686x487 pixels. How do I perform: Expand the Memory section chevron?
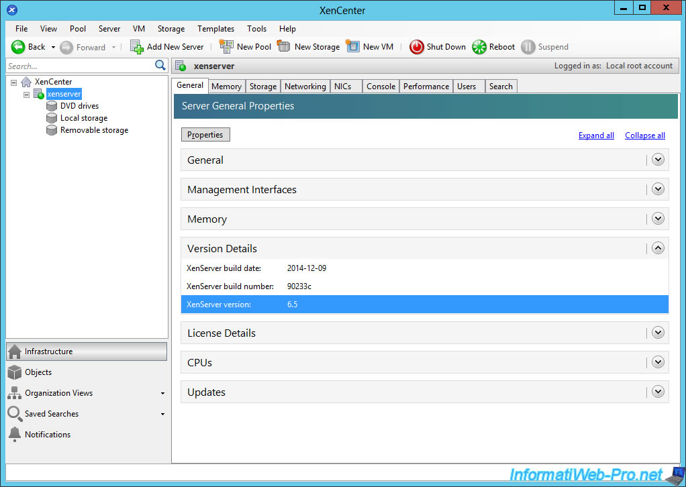[658, 219]
